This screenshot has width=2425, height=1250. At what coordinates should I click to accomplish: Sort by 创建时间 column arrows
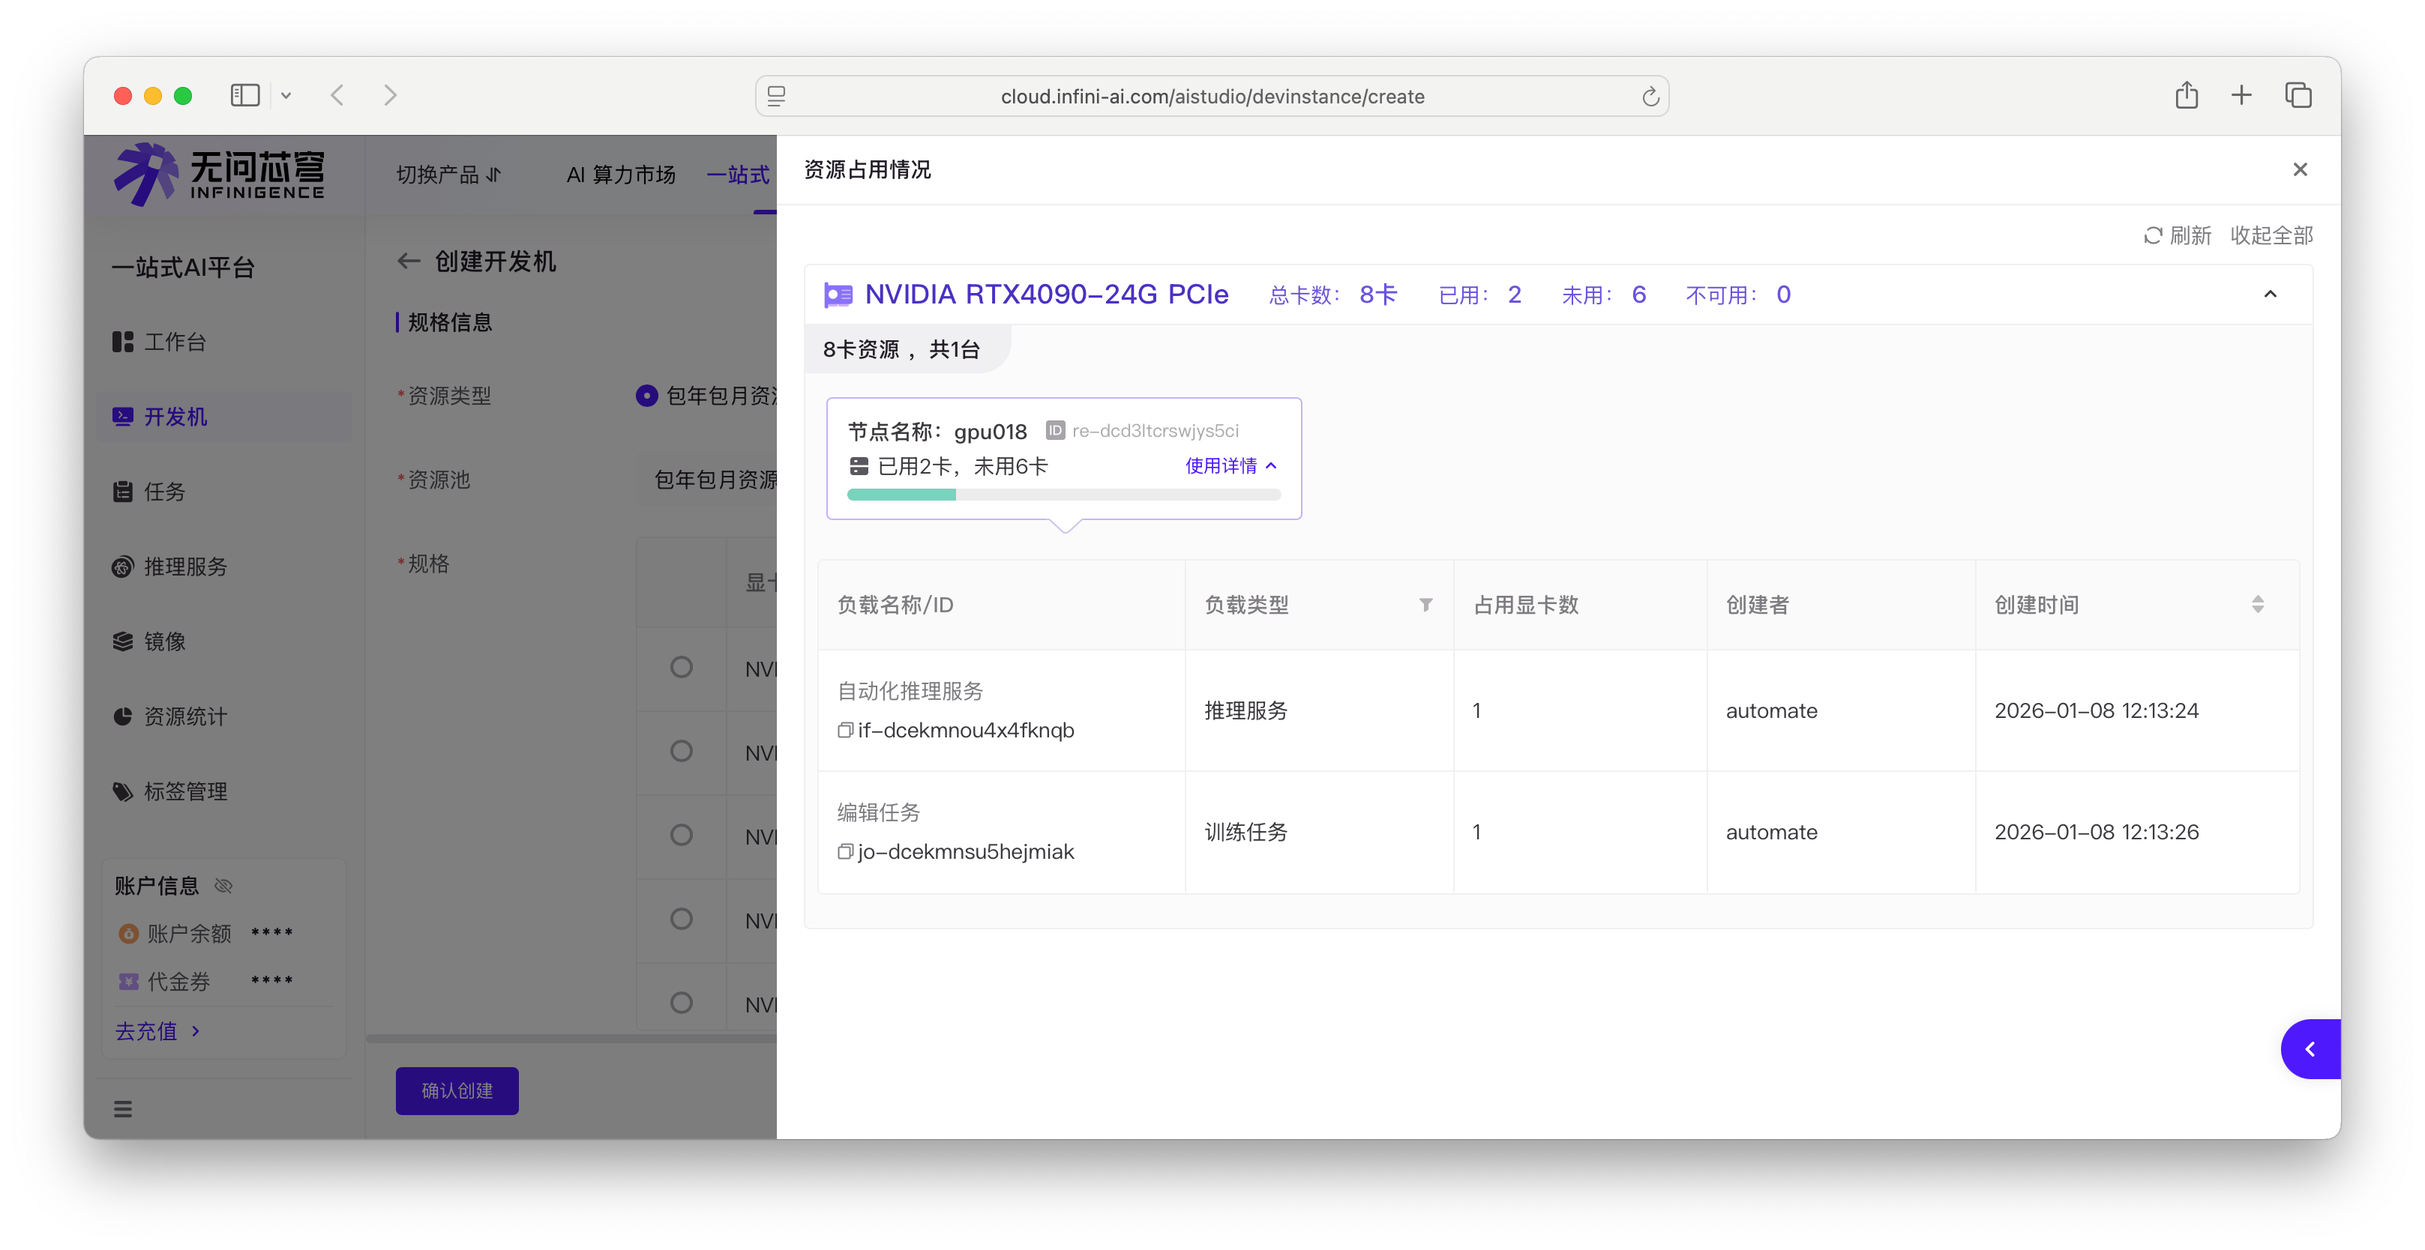point(2258,605)
